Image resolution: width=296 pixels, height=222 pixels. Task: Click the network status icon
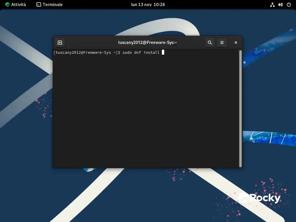pos(272,5)
